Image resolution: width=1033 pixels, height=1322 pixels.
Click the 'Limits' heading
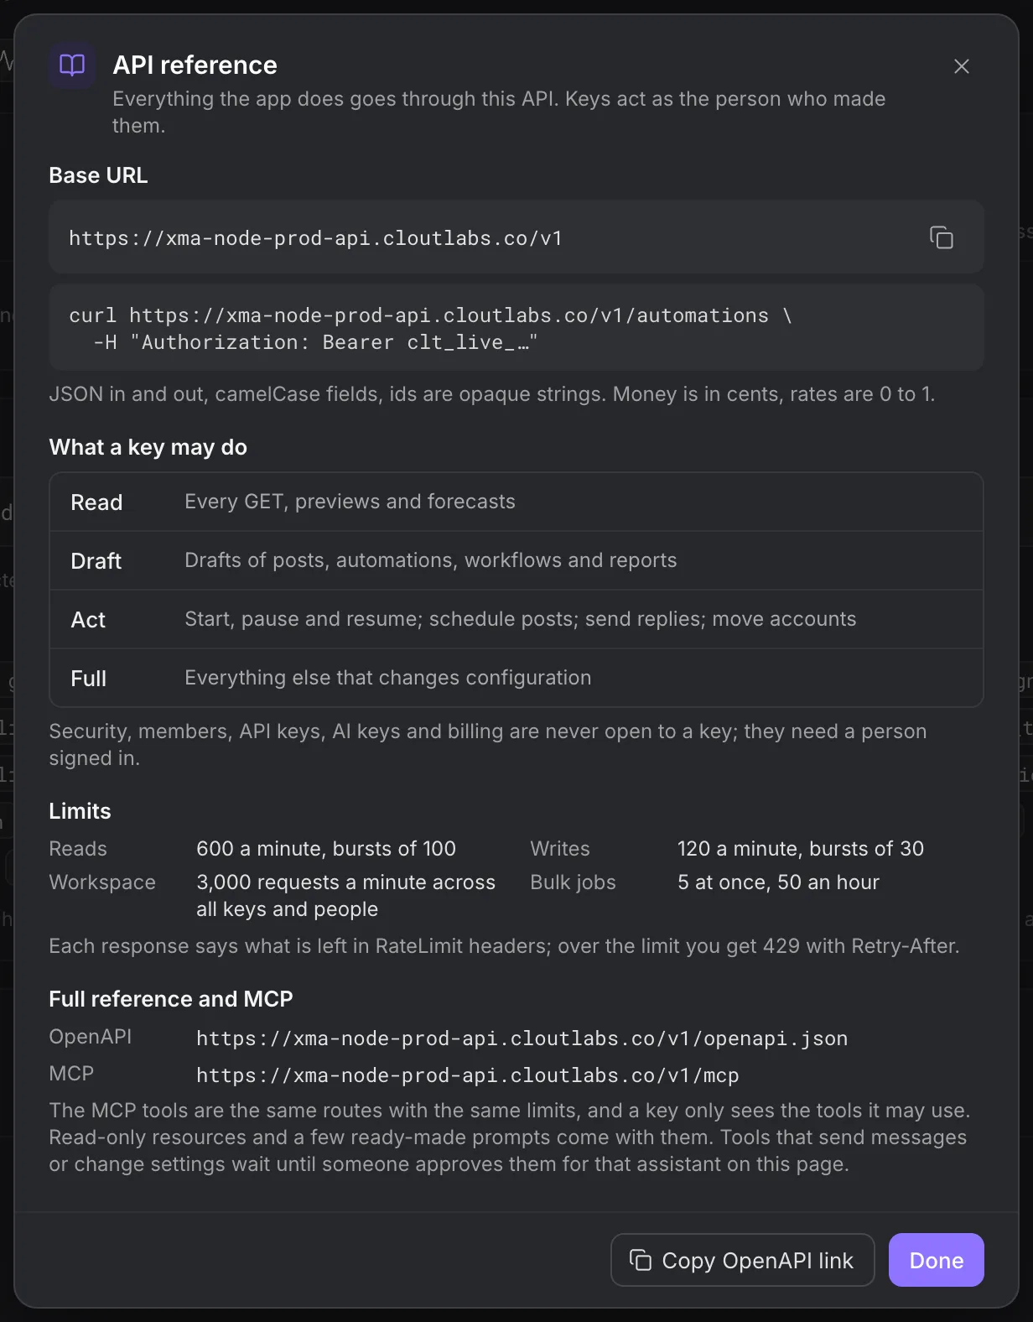pyautogui.click(x=80, y=811)
